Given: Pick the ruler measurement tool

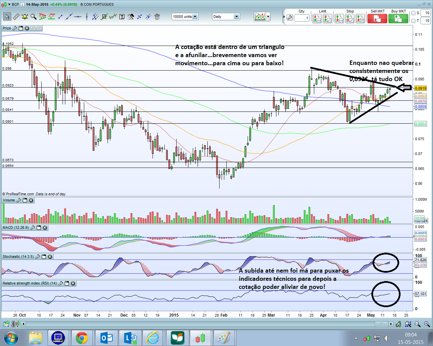Looking at the screenshot, I should [x=16, y=17].
